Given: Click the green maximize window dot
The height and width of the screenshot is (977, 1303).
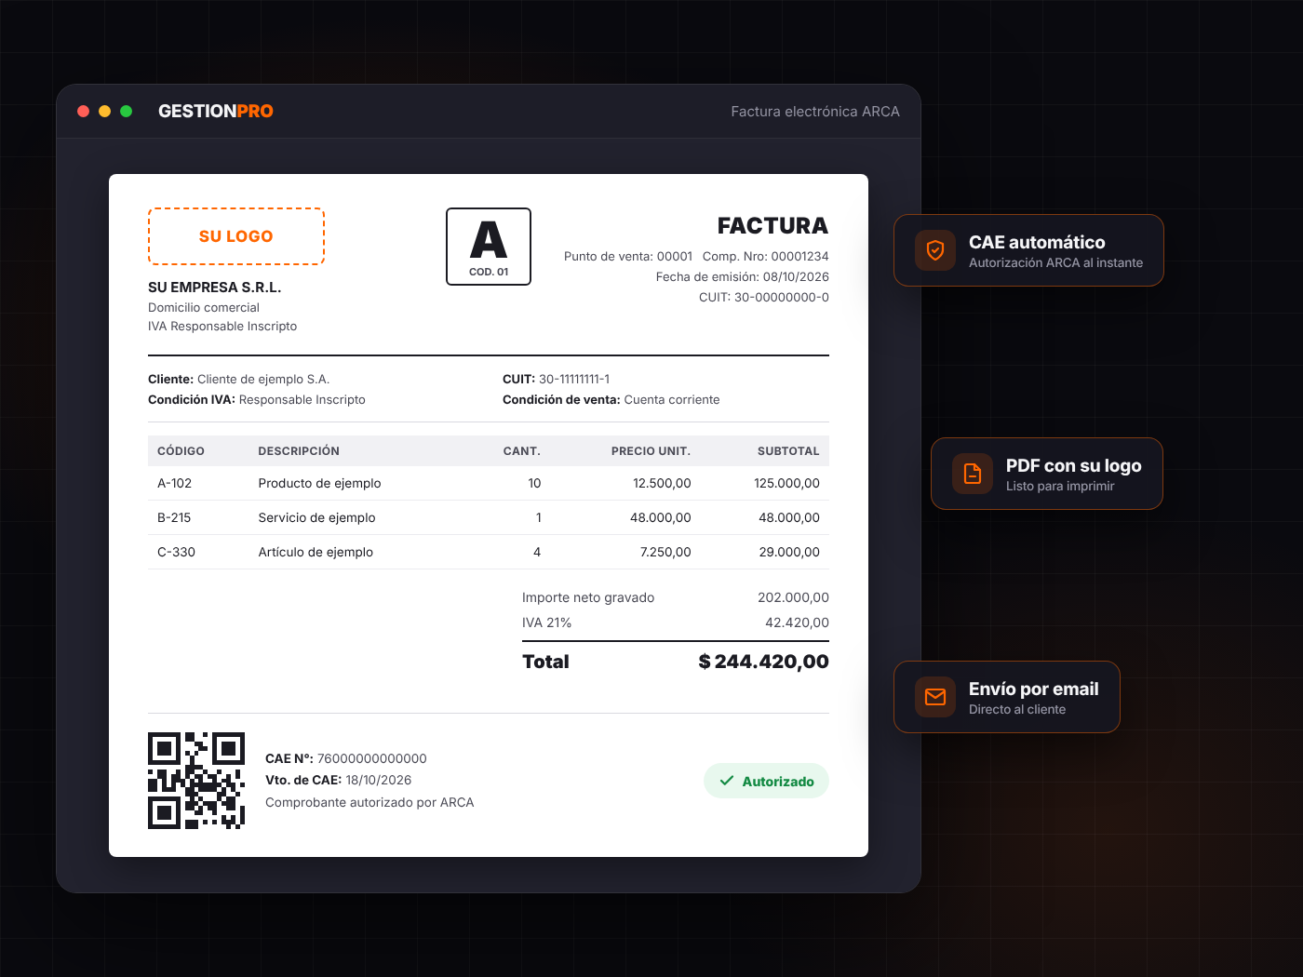Looking at the screenshot, I should click(x=126, y=111).
